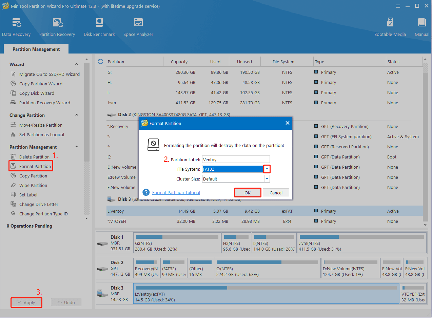Screen dimensions: 432x318
Task: Cancel the Format Partition dialog
Action: coord(276,193)
